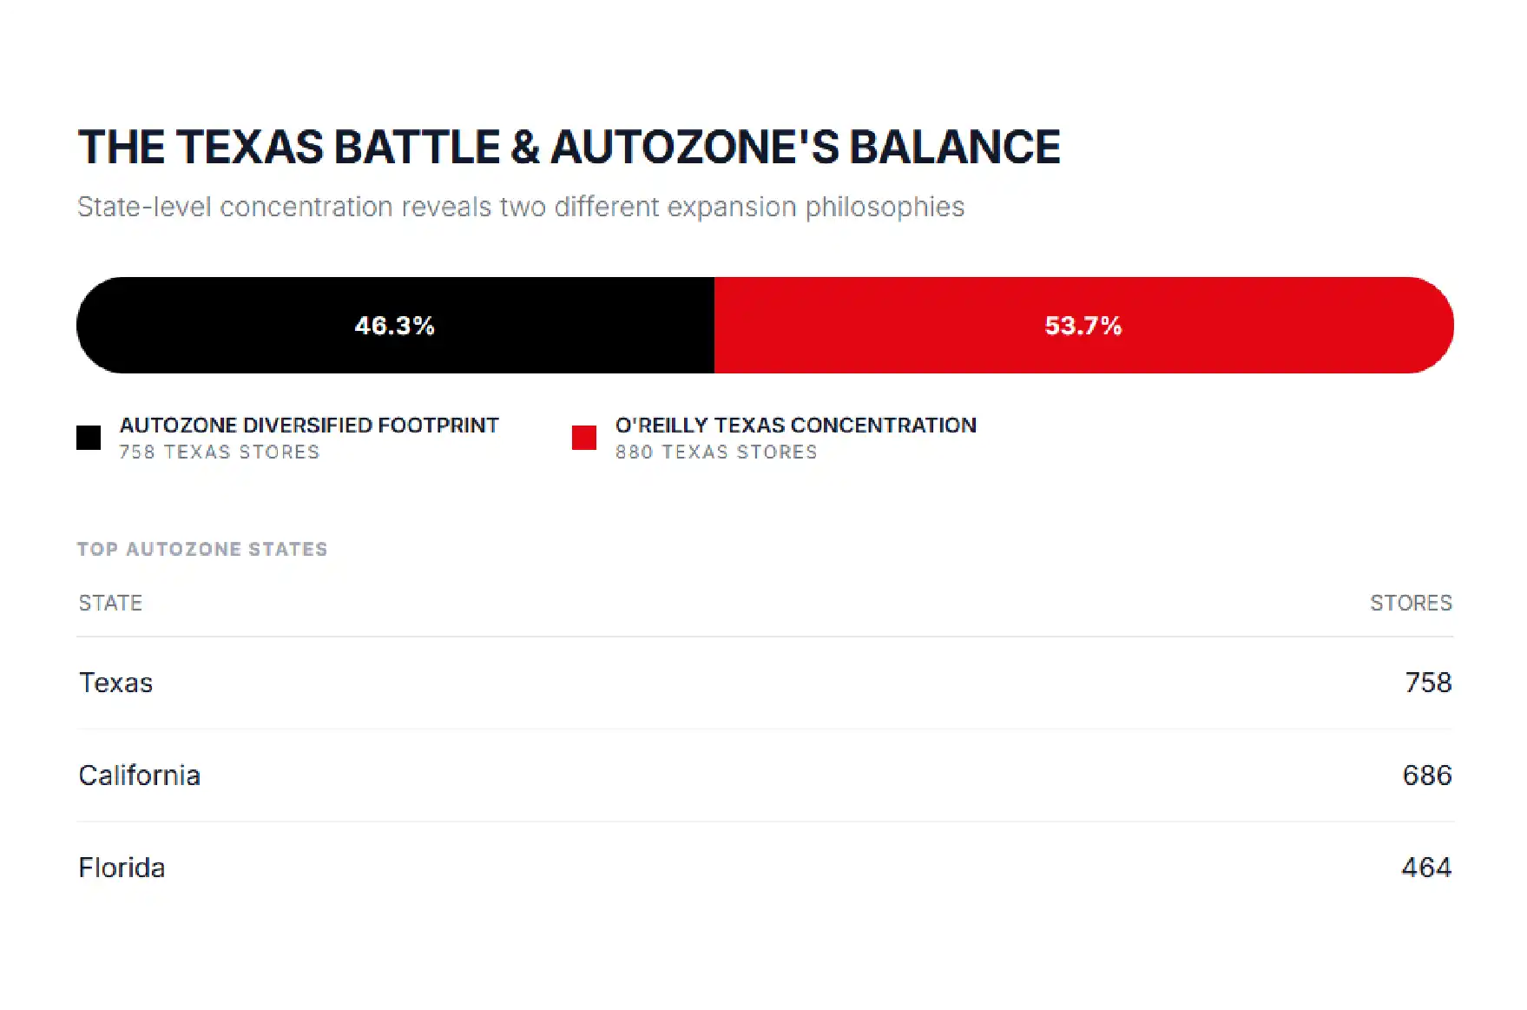Select the California table row
This screenshot has width=1527, height=1010.
pyautogui.click(x=765, y=776)
